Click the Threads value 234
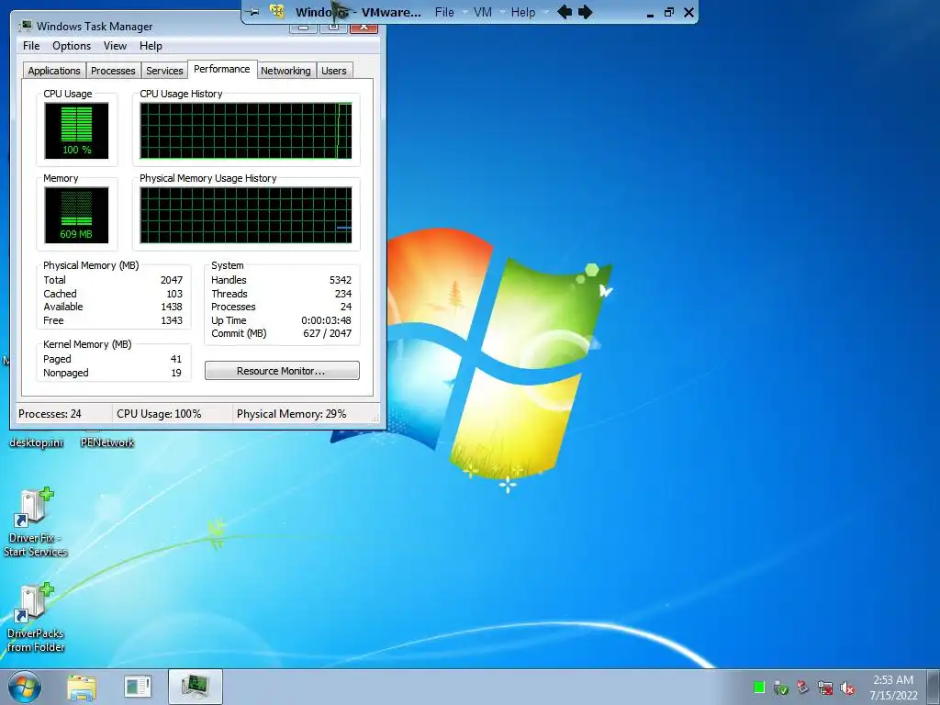 point(343,294)
